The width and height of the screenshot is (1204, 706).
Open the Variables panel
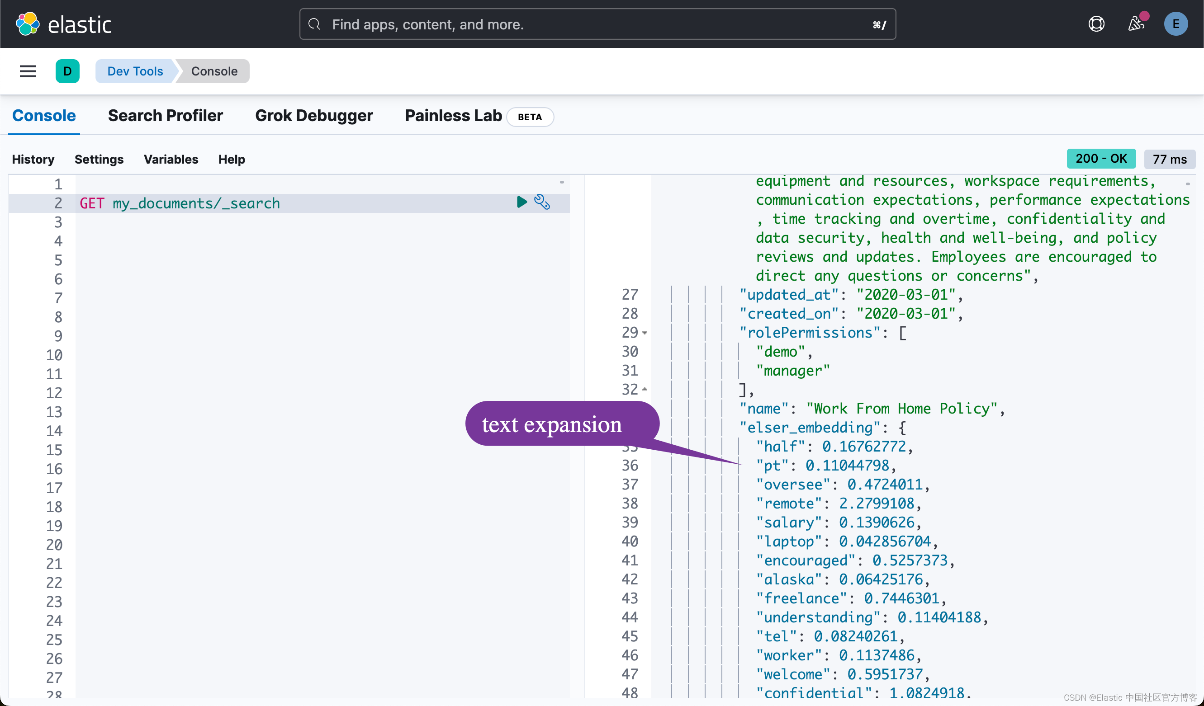171,160
